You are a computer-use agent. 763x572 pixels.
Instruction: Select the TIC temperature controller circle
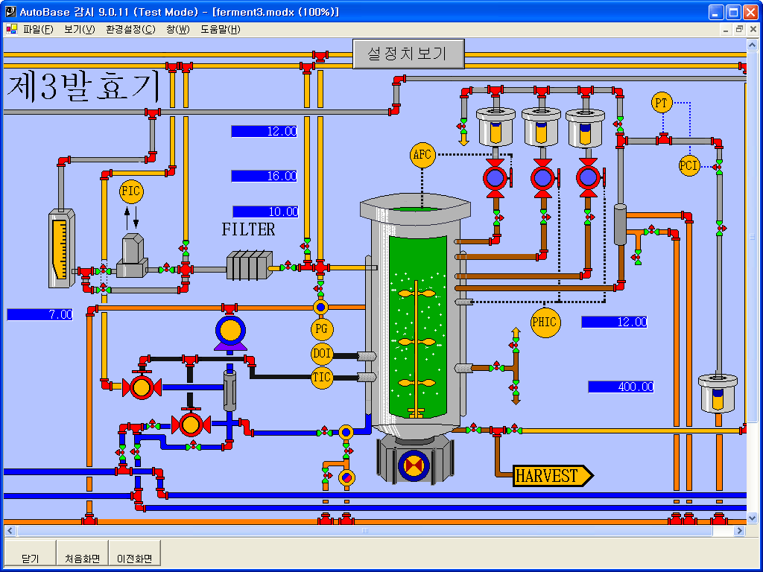[322, 378]
